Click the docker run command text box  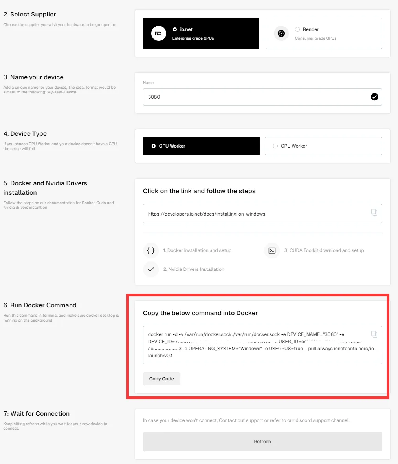coord(262,345)
